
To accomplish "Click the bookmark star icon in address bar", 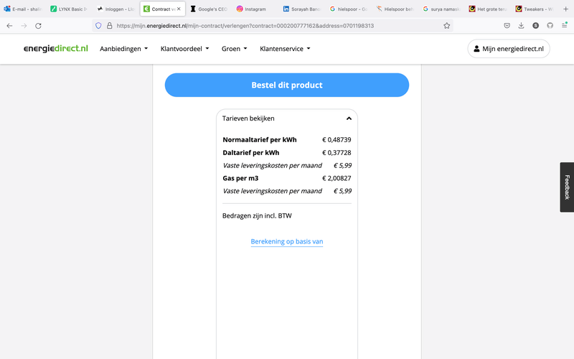I will [x=447, y=25].
